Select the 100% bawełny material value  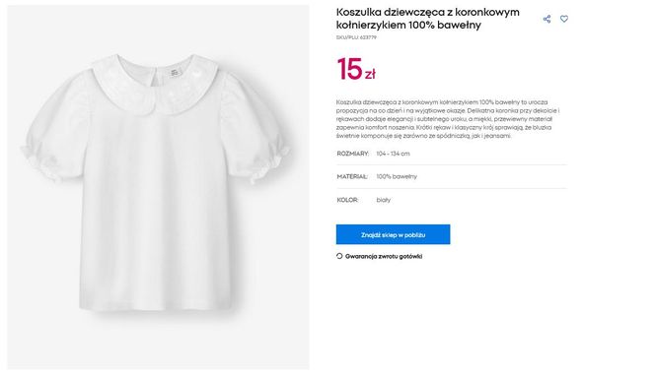click(x=397, y=177)
